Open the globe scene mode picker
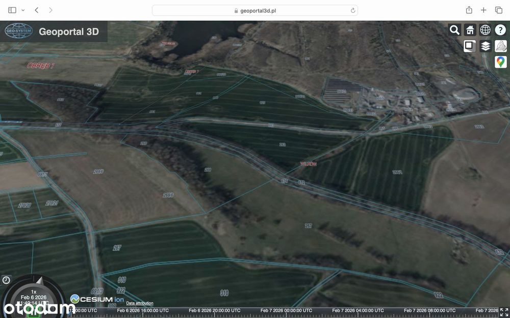 pos(485,30)
